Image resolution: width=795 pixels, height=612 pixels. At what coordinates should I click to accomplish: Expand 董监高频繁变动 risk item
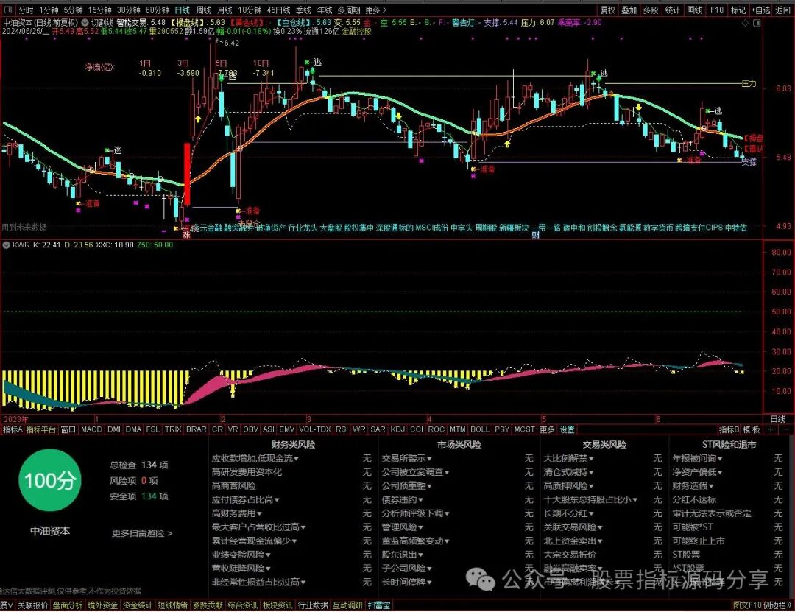tap(415, 541)
